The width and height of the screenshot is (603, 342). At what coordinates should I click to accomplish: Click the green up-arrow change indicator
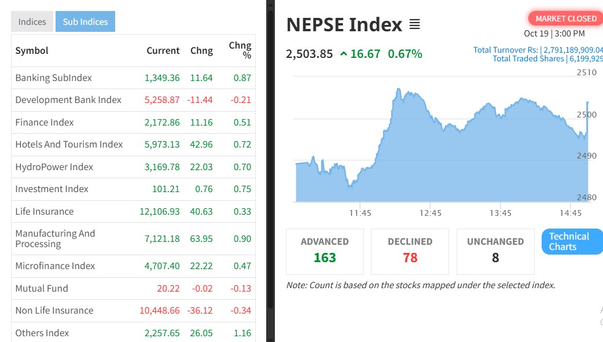(x=344, y=54)
